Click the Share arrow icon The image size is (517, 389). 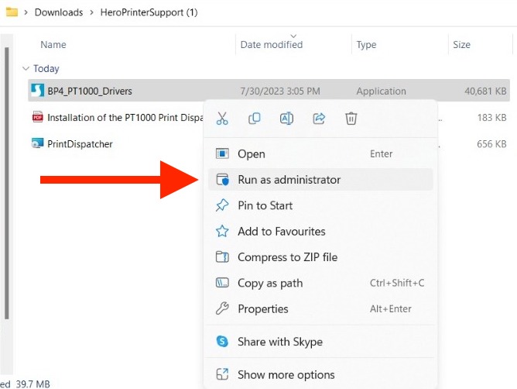tap(319, 119)
